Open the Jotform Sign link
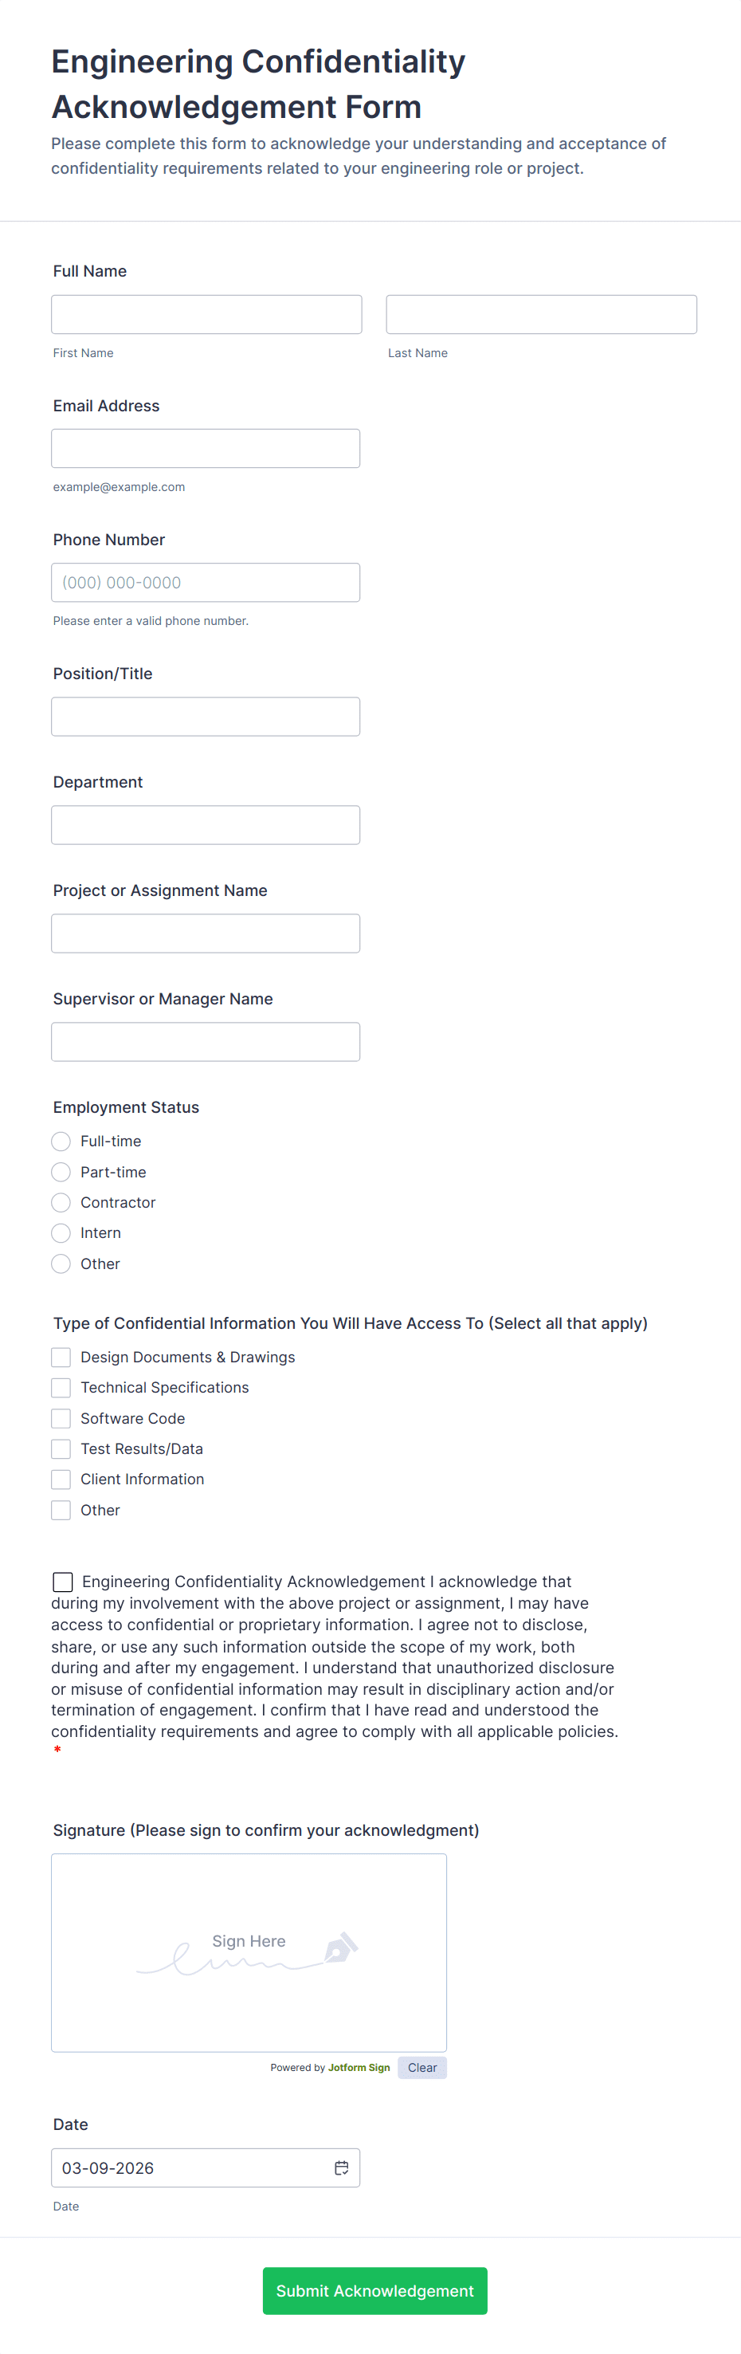Image resolution: width=741 pixels, height=2354 pixels. coord(359,2067)
